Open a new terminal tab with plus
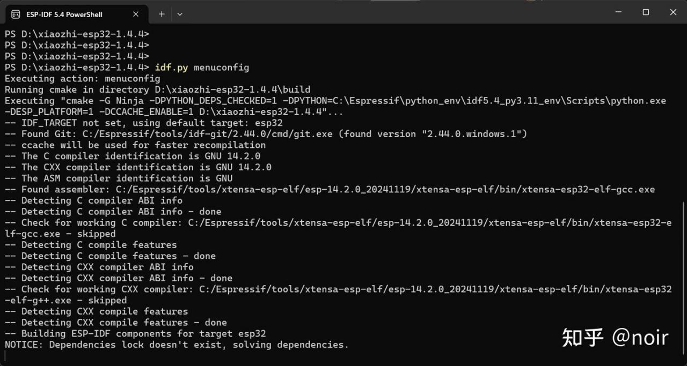687x366 pixels. click(162, 14)
